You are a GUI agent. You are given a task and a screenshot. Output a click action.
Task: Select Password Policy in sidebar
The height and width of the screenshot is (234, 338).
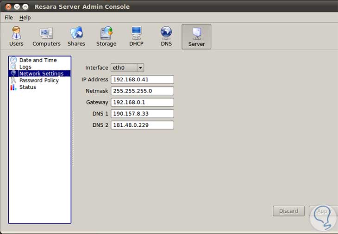[39, 80]
